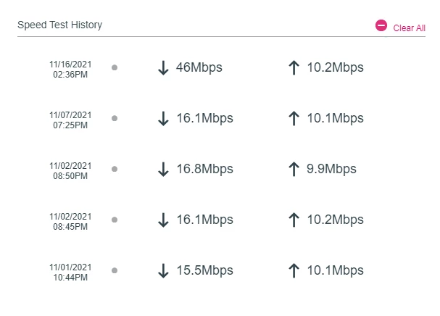Click the download arrow next to 15.5Mbps
This screenshot has height=316, width=440.
pos(163,270)
